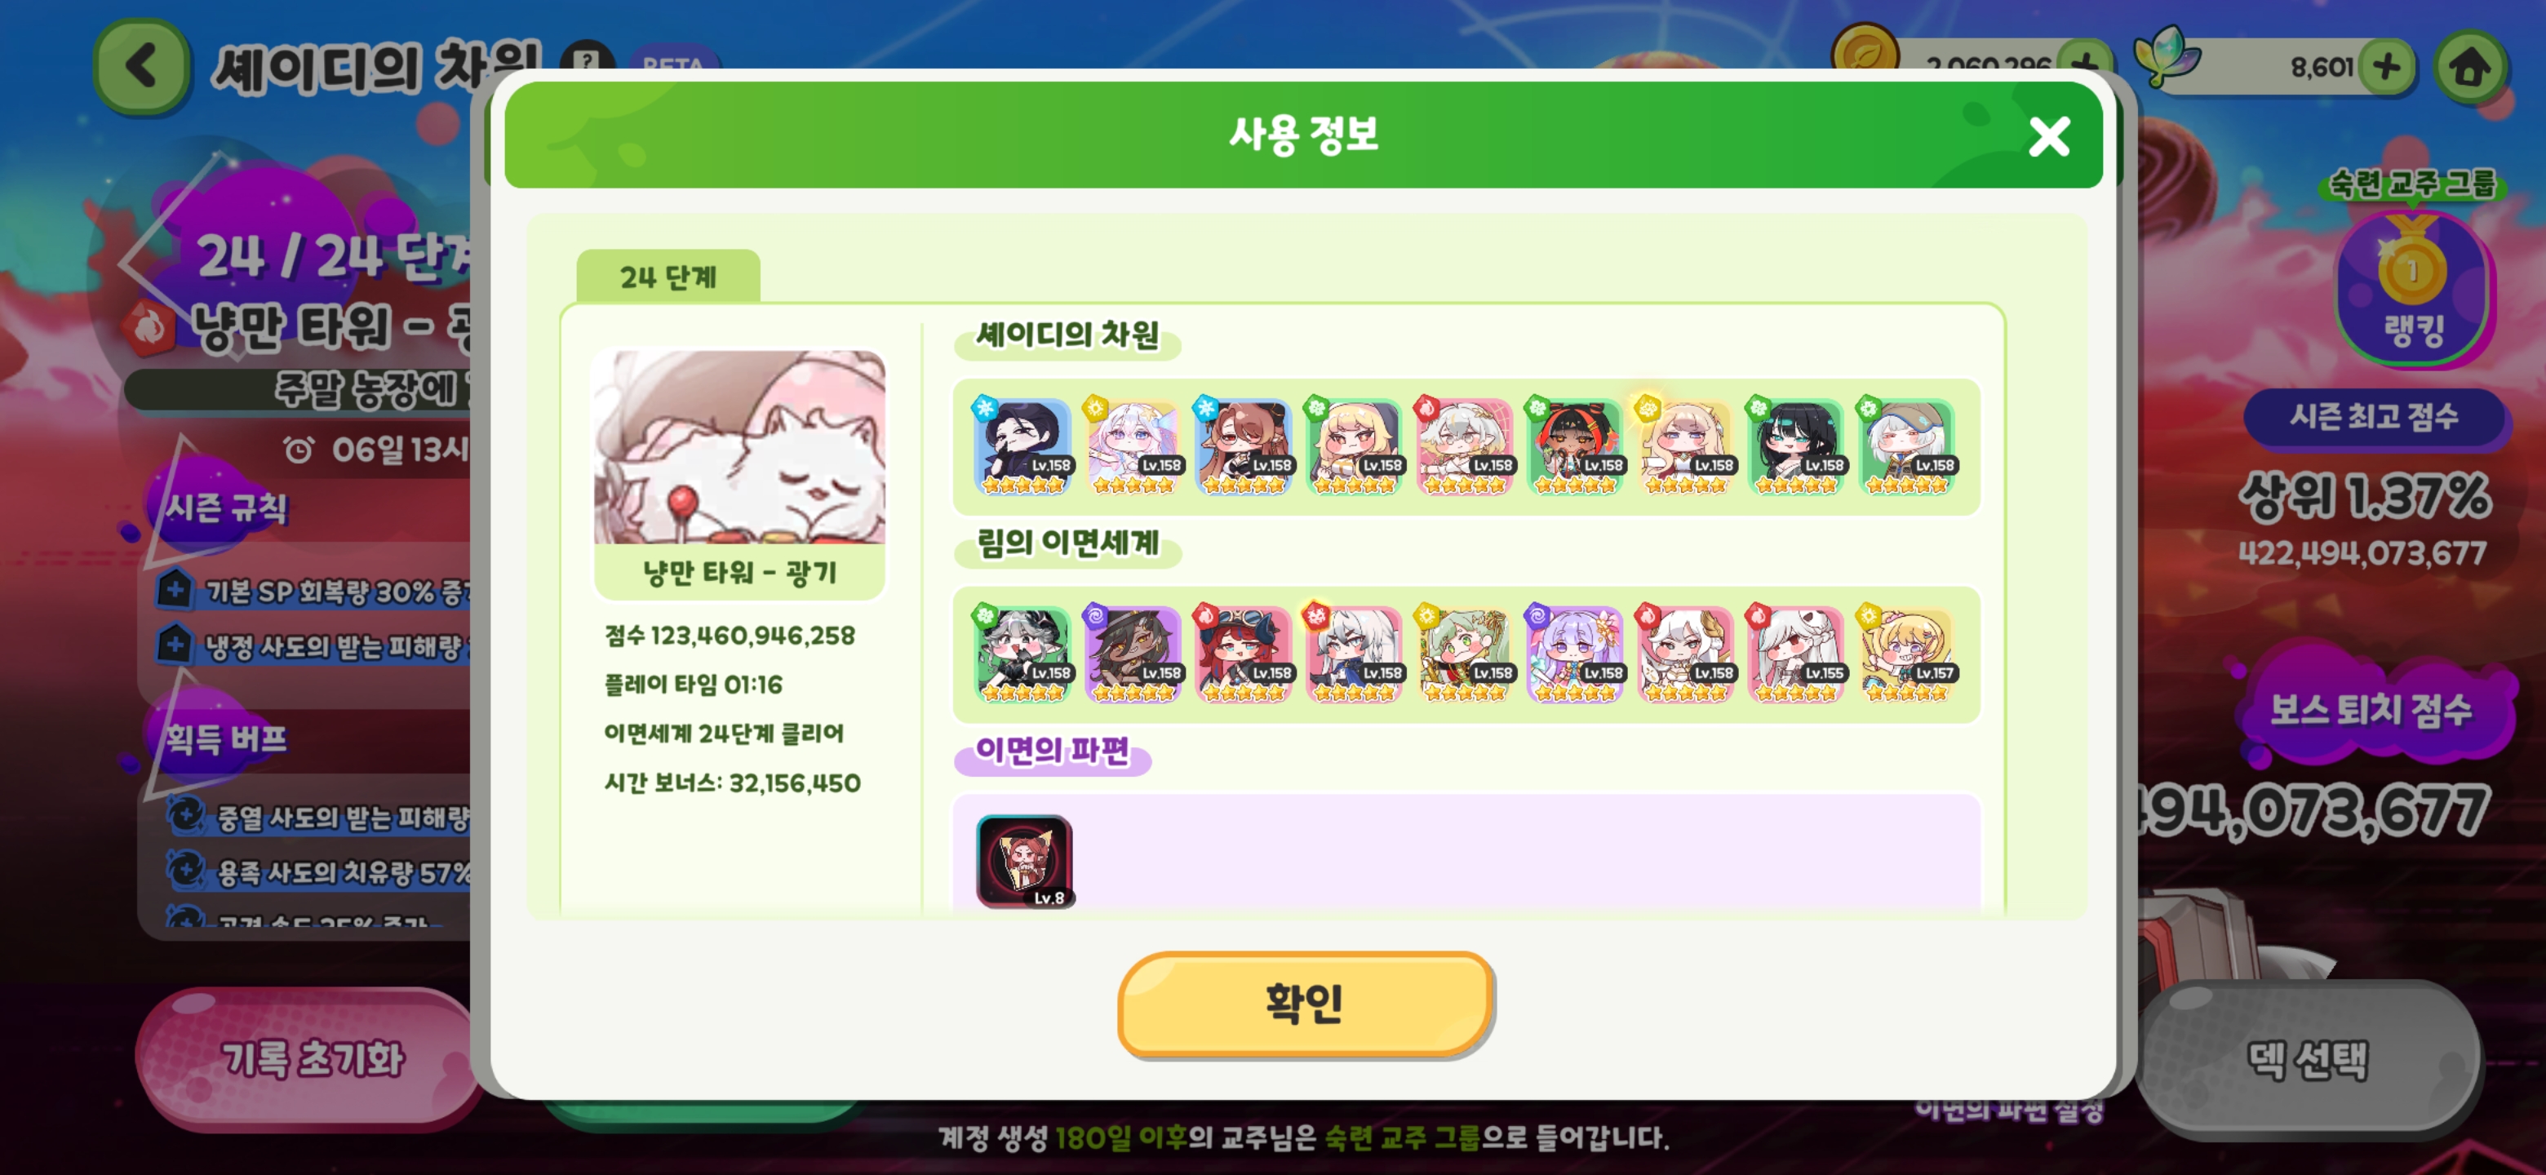Close the 사용 정보 dialog

pyautogui.click(x=2049, y=136)
